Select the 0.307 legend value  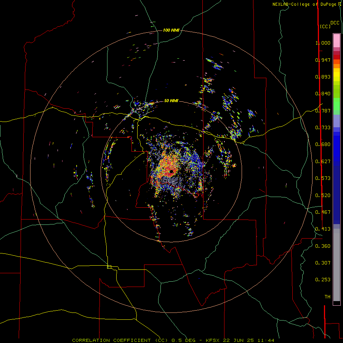(323, 263)
